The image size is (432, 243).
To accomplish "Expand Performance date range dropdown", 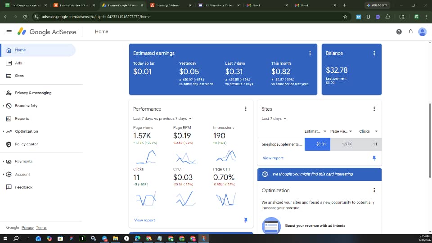I will tap(162, 118).
